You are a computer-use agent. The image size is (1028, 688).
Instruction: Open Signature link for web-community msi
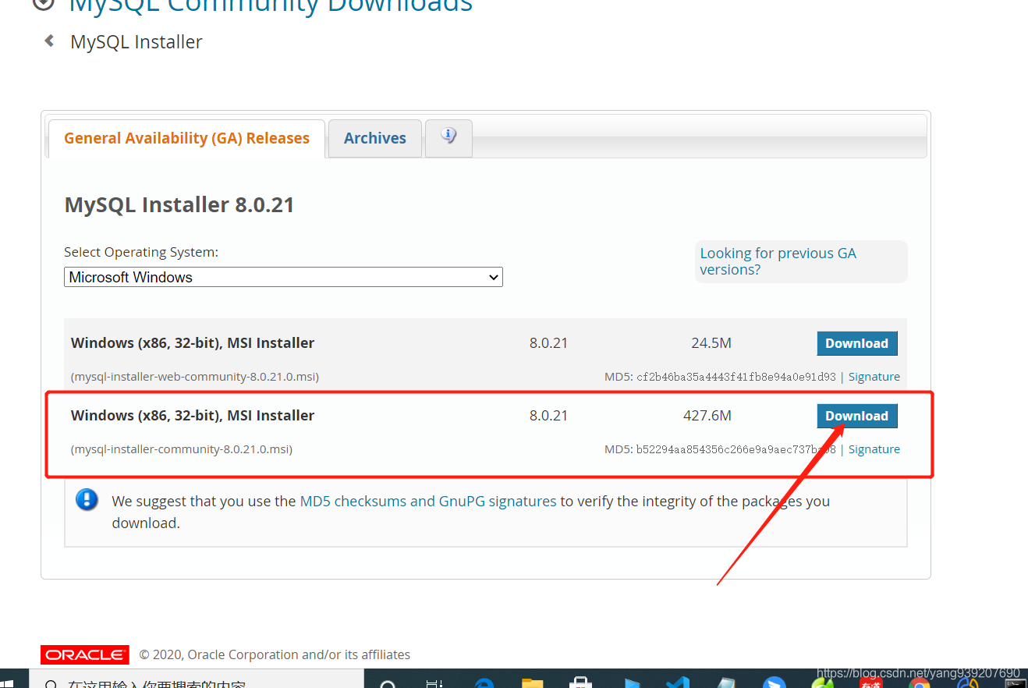coord(874,377)
